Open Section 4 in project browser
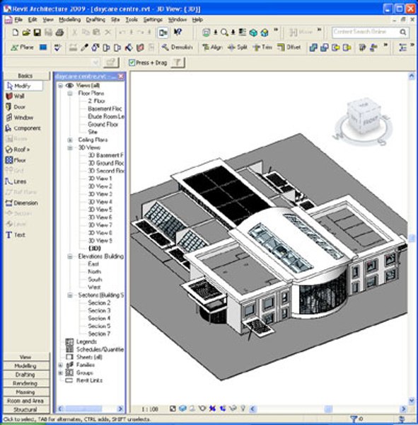Viewport: 418px width, 425px height. [99, 318]
